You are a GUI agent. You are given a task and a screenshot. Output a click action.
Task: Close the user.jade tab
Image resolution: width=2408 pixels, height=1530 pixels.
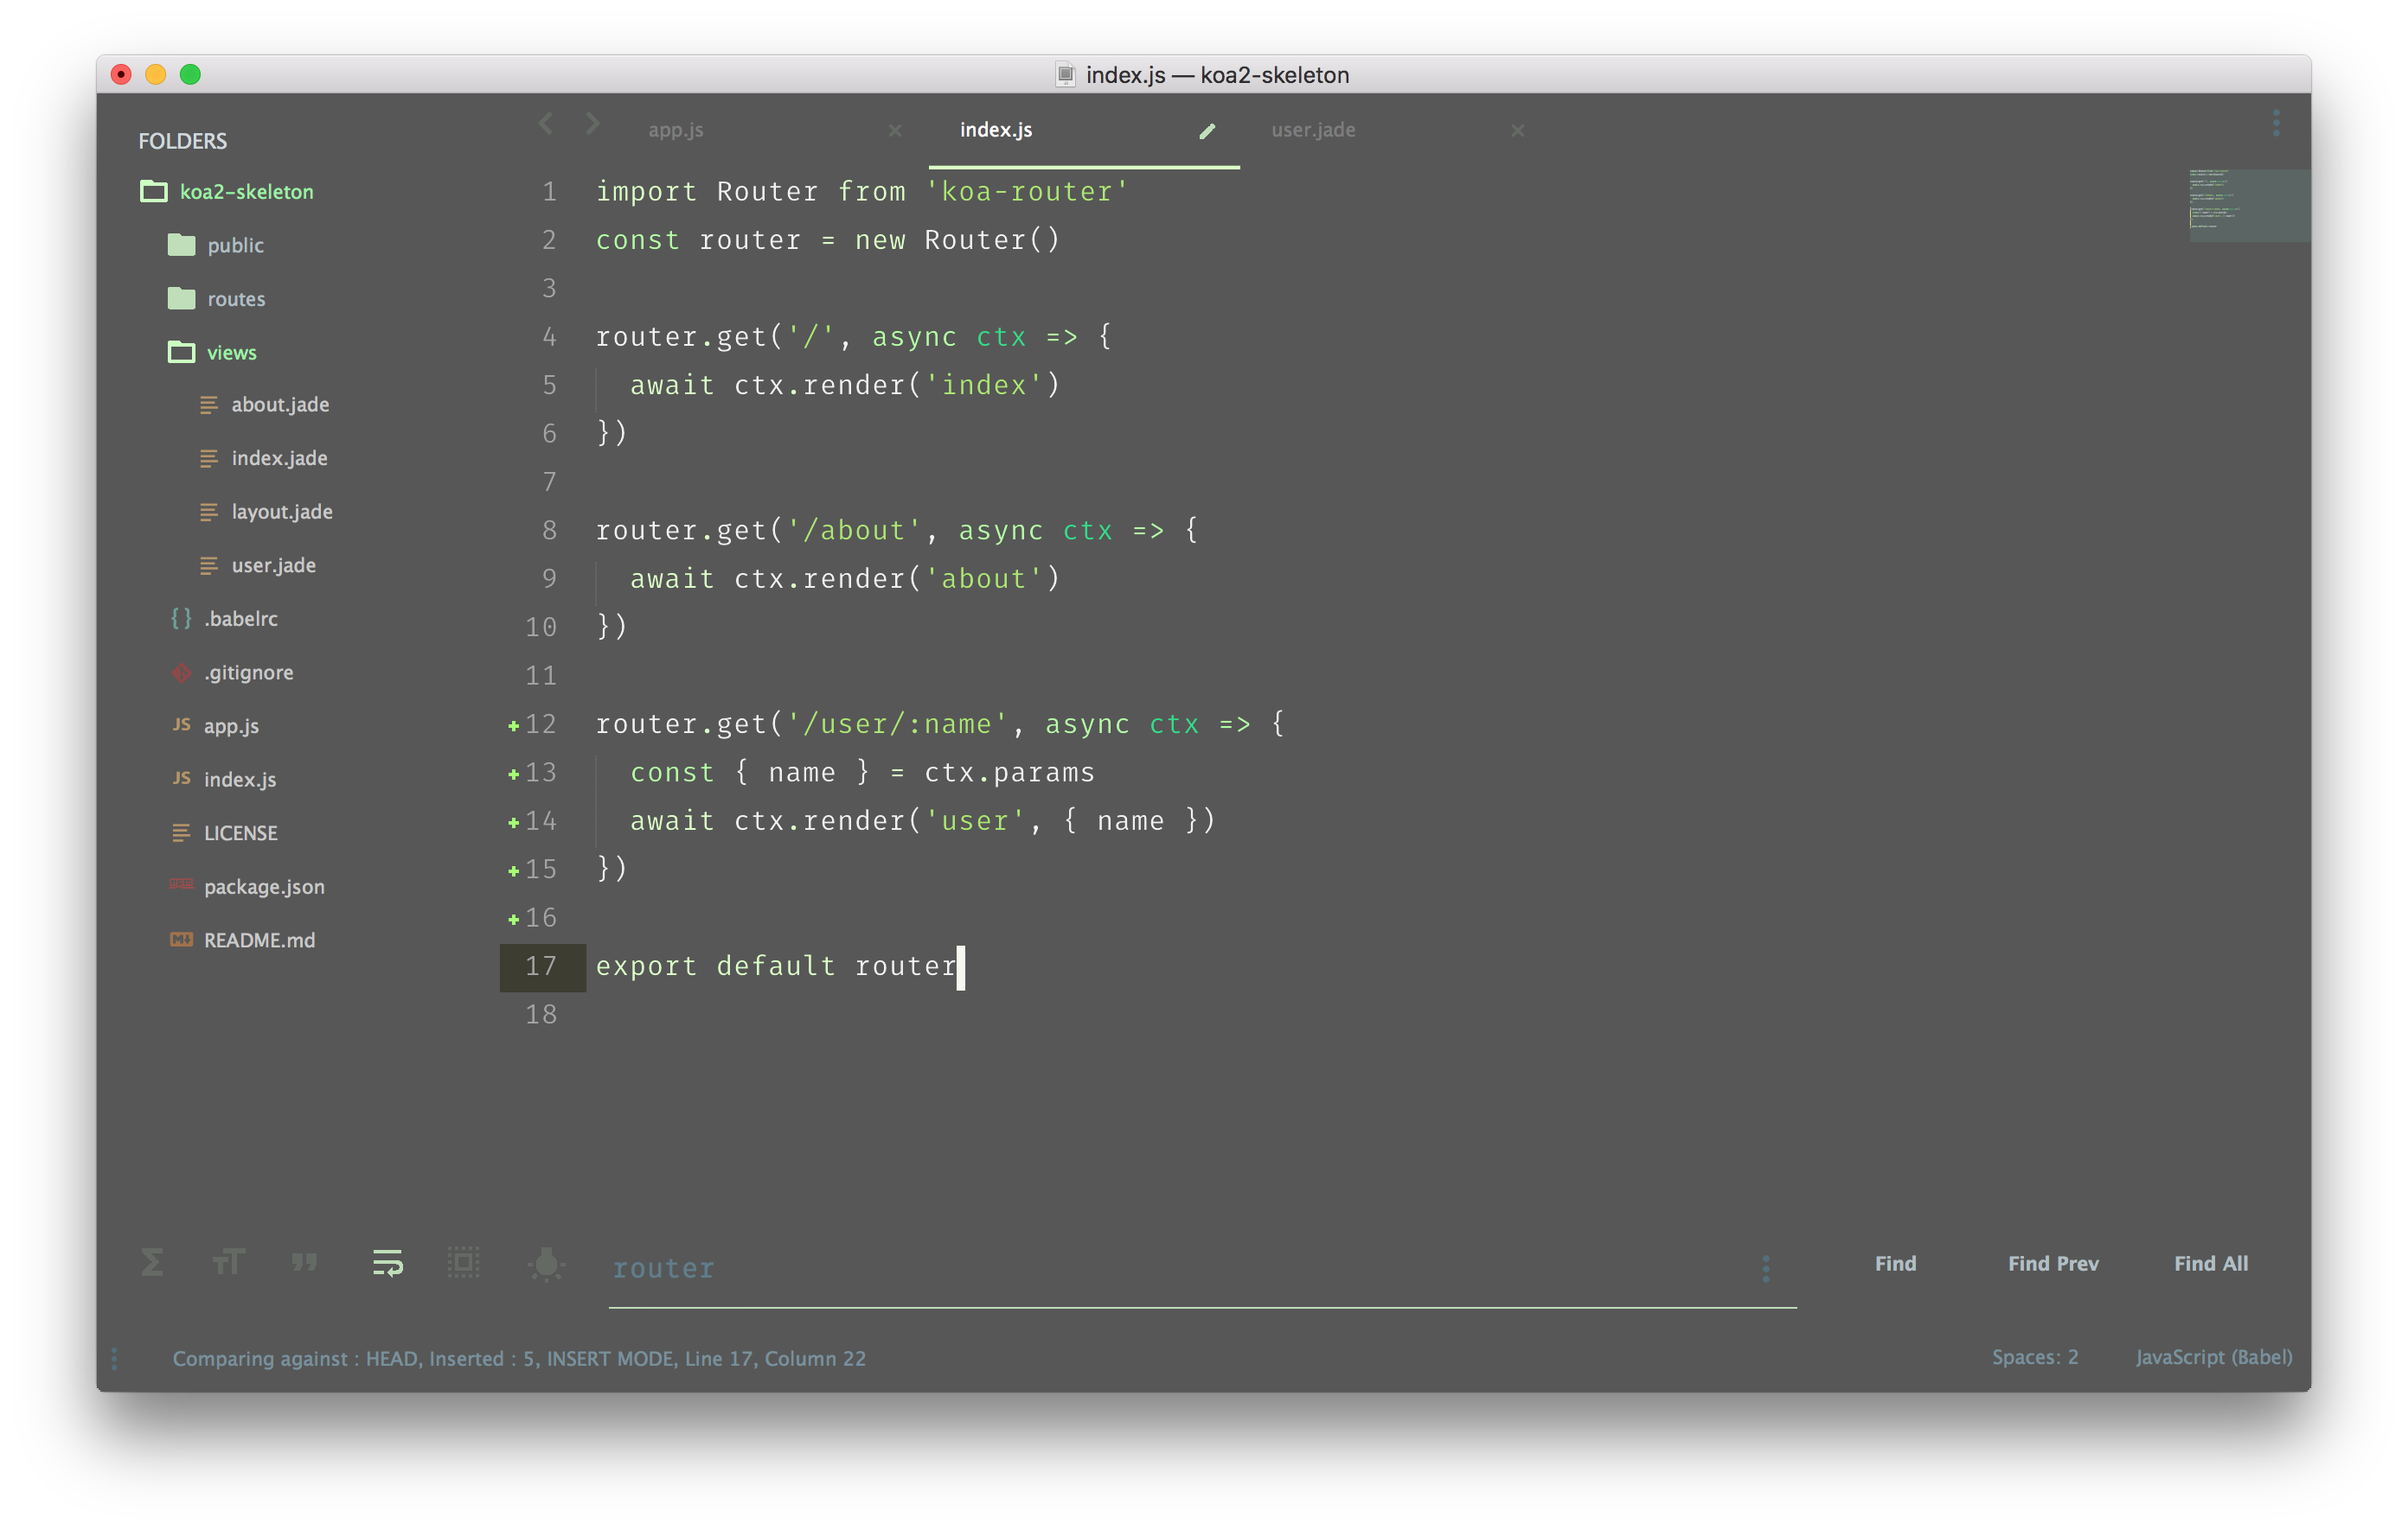pyautogui.click(x=1518, y=131)
